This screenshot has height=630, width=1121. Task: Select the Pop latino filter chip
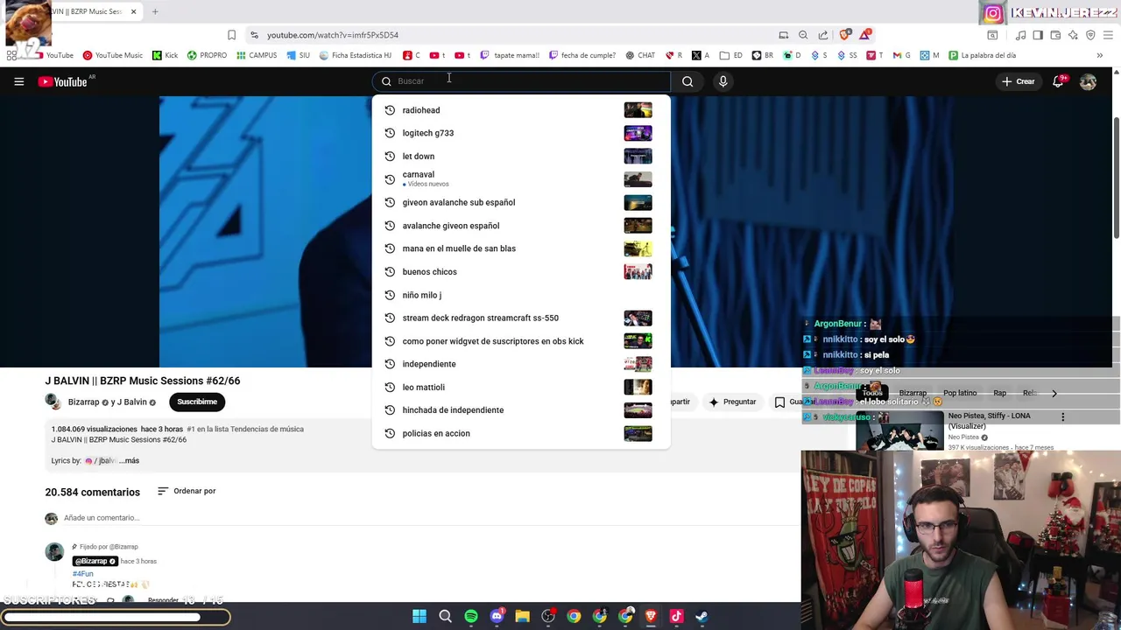(x=960, y=393)
